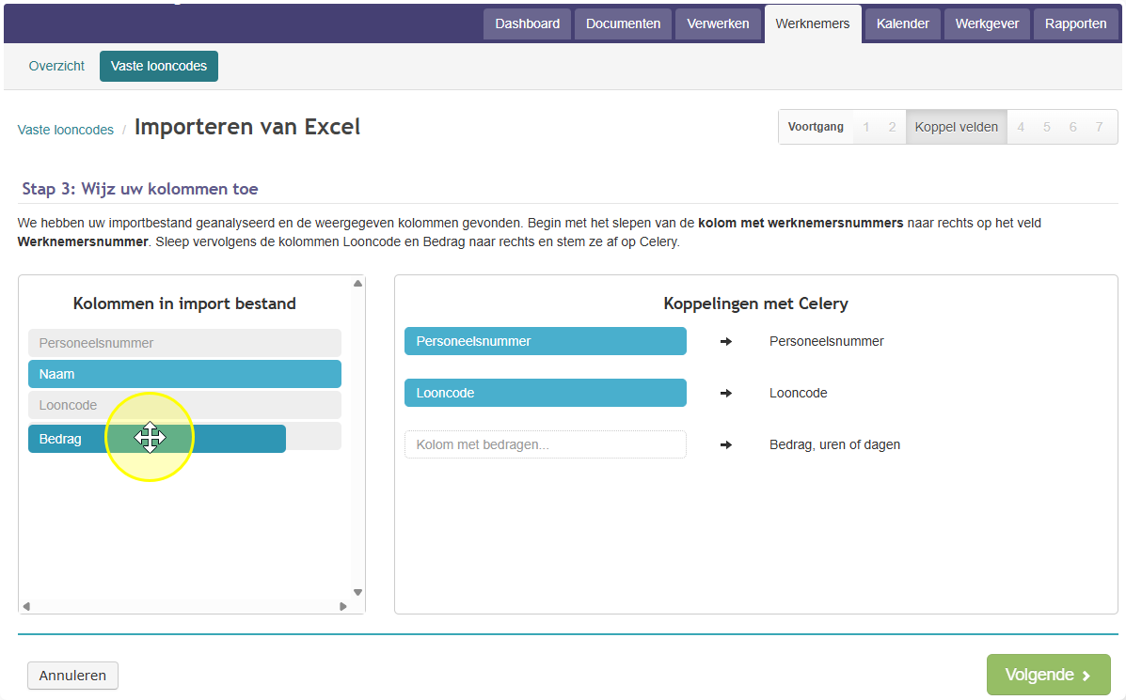
Task: Select the Naam column item
Action: pos(184,374)
